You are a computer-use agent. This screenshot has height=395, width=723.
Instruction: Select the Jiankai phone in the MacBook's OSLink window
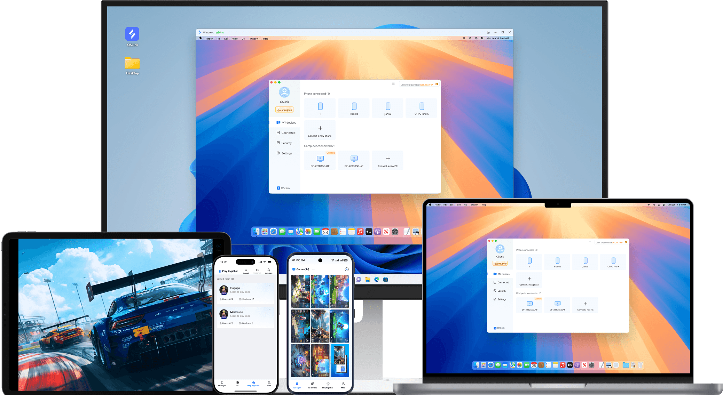point(586,262)
